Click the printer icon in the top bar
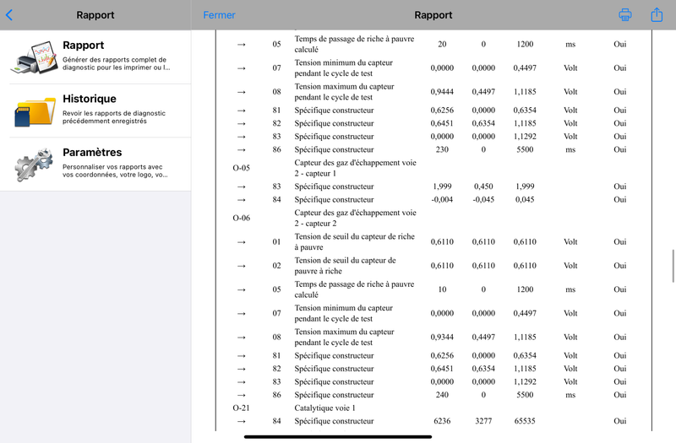 [625, 14]
